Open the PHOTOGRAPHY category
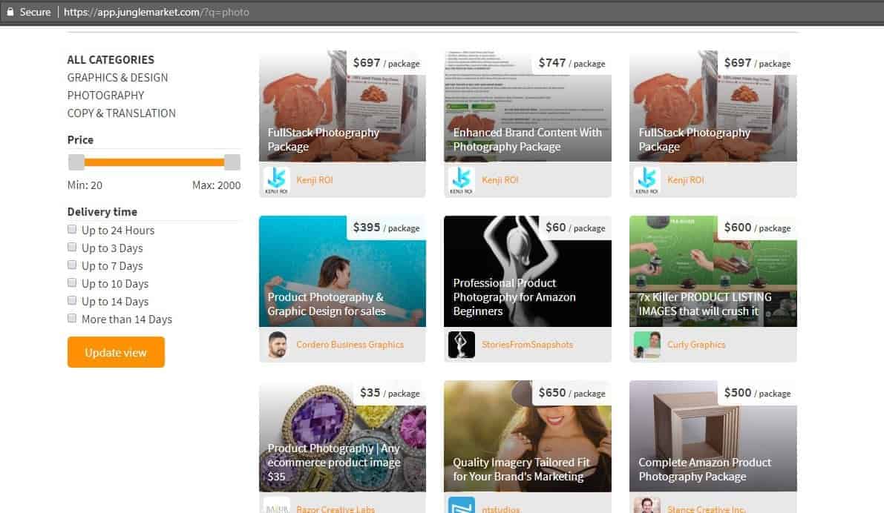 click(x=105, y=96)
